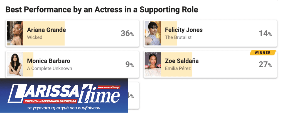Screen dimensions: 285x113
Task: Click the yellow WINNER badge
Action: tap(262, 52)
